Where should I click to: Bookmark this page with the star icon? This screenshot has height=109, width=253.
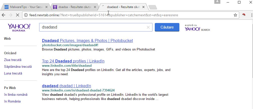pos(235,15)
